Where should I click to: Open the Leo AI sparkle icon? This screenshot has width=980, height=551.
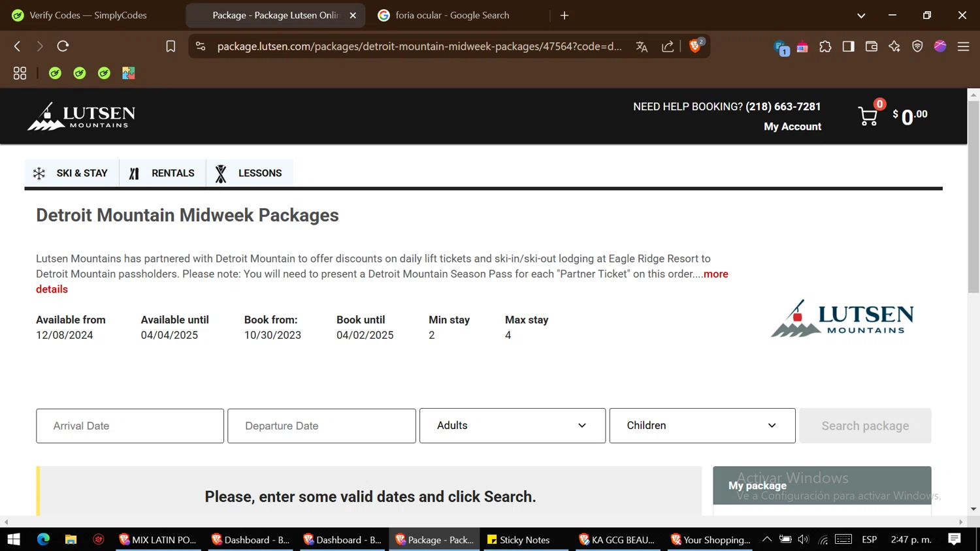point(894,46)
